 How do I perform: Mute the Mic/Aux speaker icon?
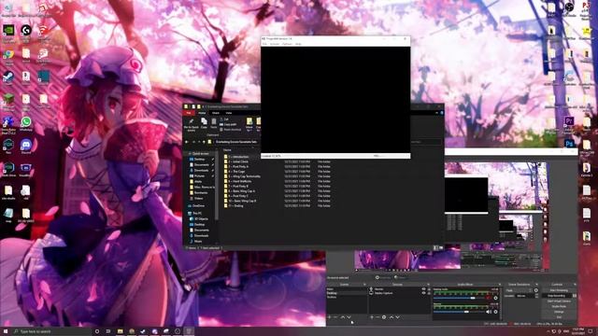click(489, 312)
